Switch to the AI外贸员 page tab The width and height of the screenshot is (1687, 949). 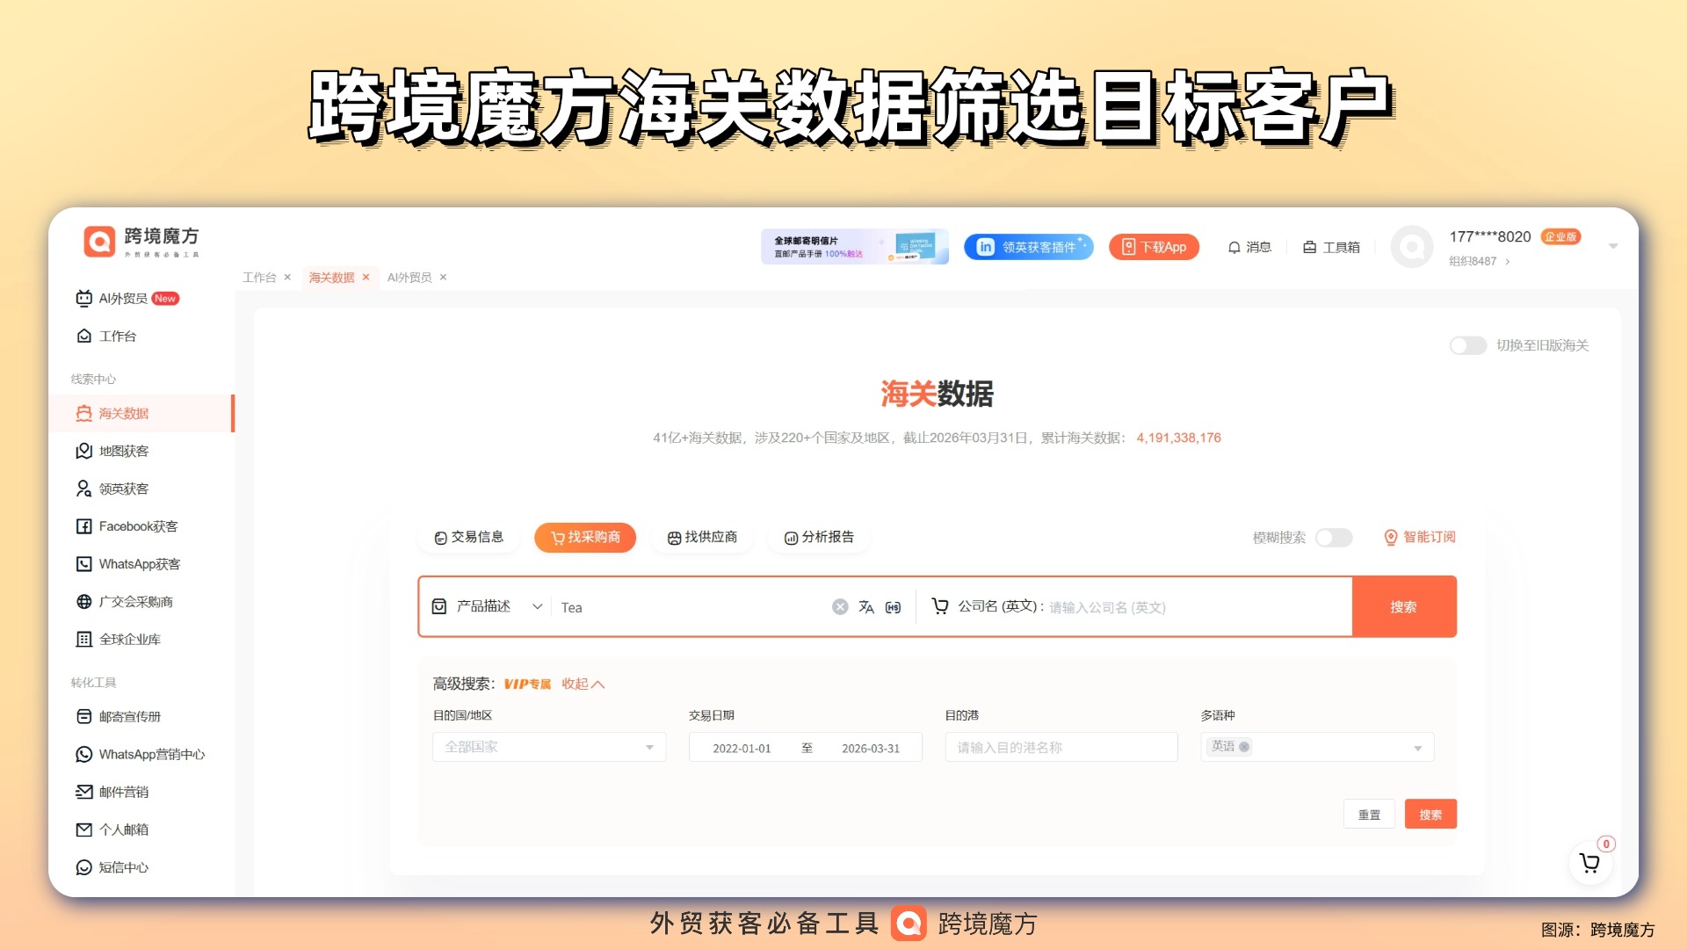[x=409, y=278]
